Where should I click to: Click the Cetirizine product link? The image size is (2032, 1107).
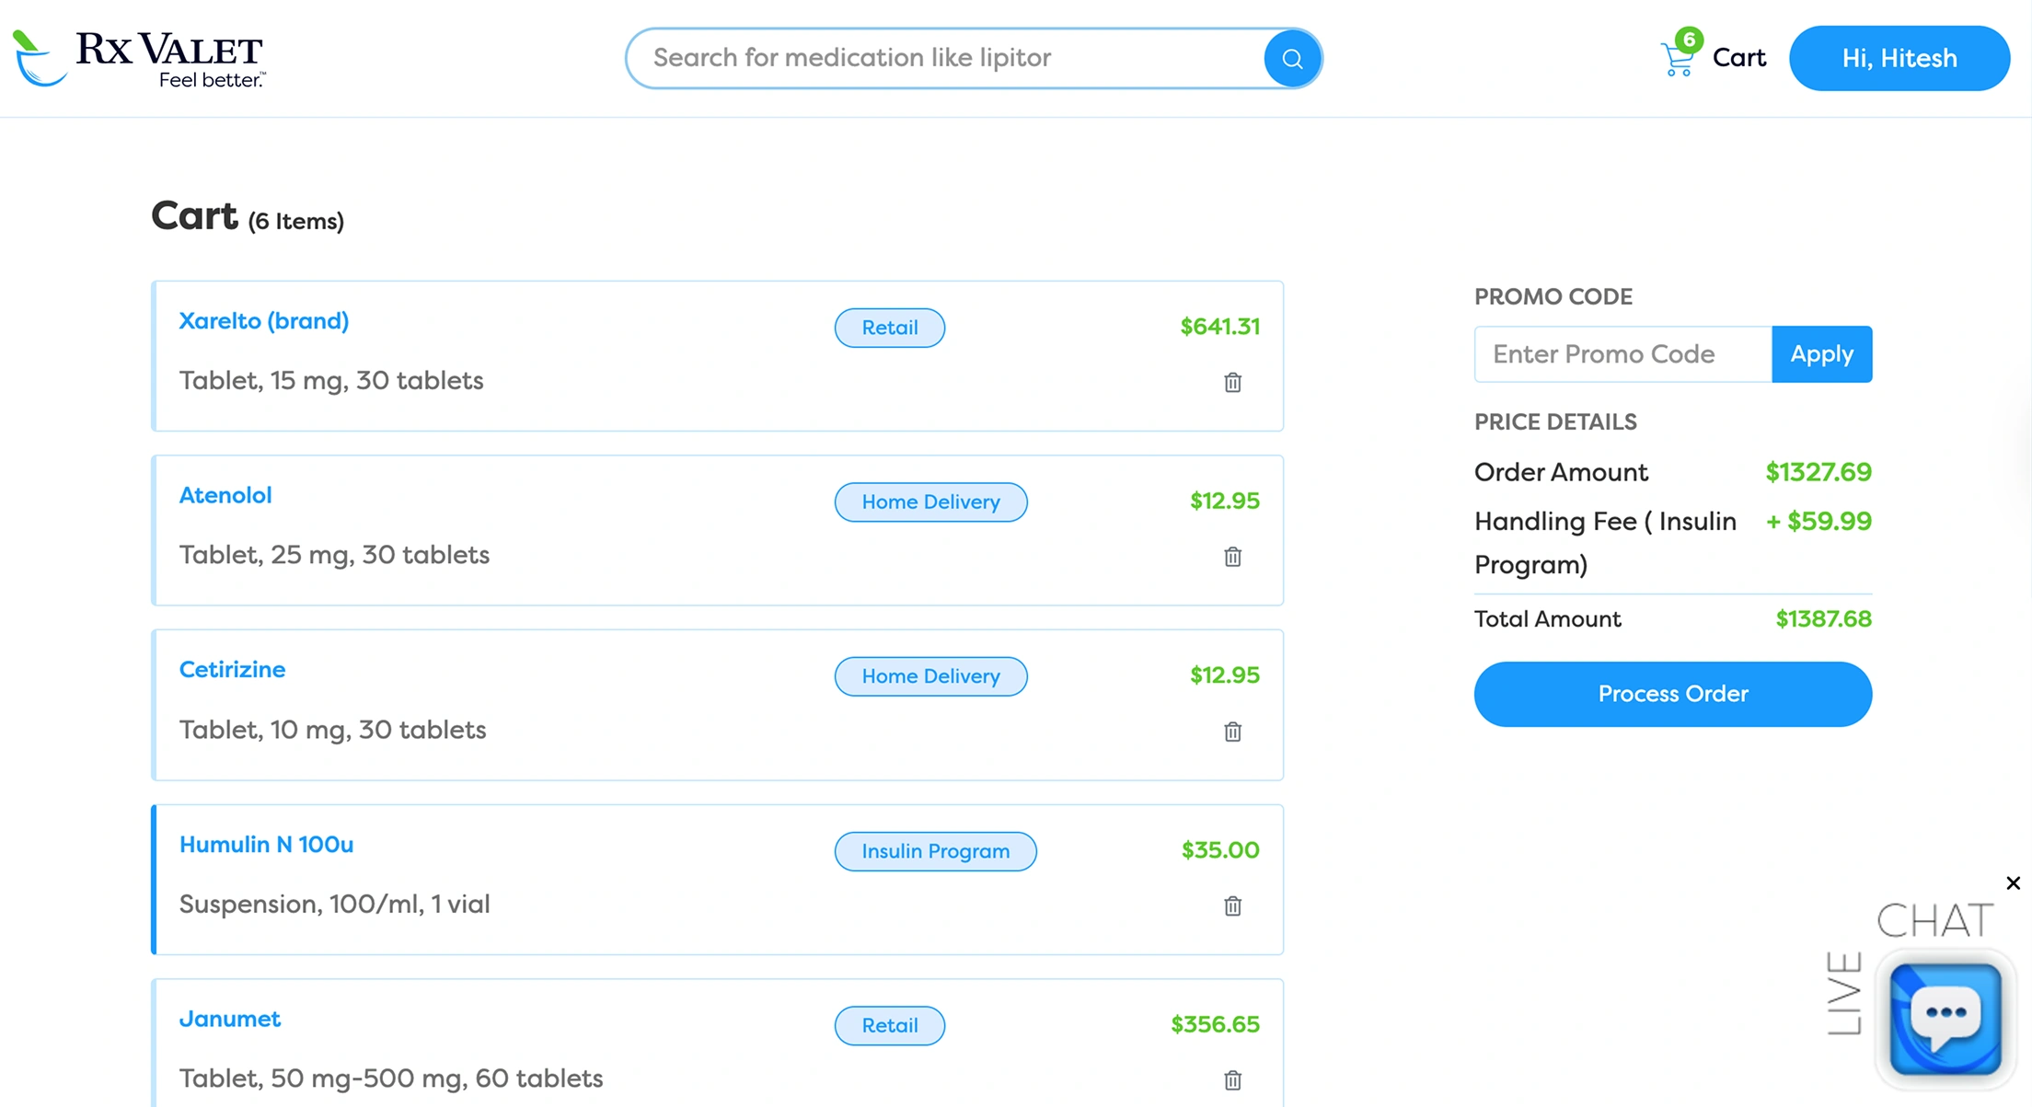pos(232,670)
